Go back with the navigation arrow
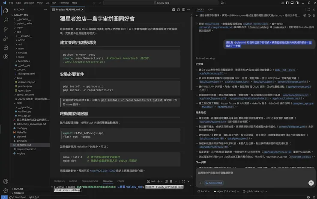 click(94, 3)
